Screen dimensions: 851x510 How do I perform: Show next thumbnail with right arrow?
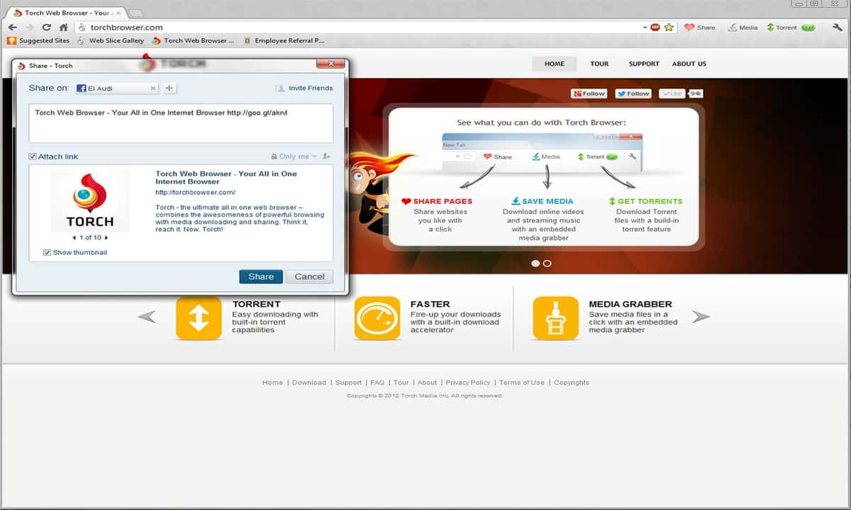point(106,238)
